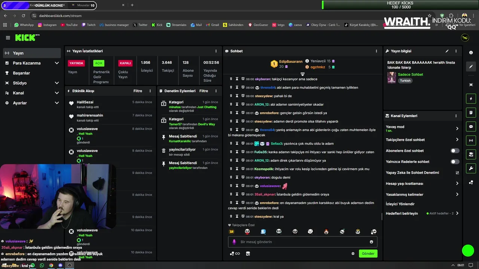Toggle the KAPALI multi-stream badge
Screen dimensions: 479x269
pyautogui.click(x=125, y=63)
